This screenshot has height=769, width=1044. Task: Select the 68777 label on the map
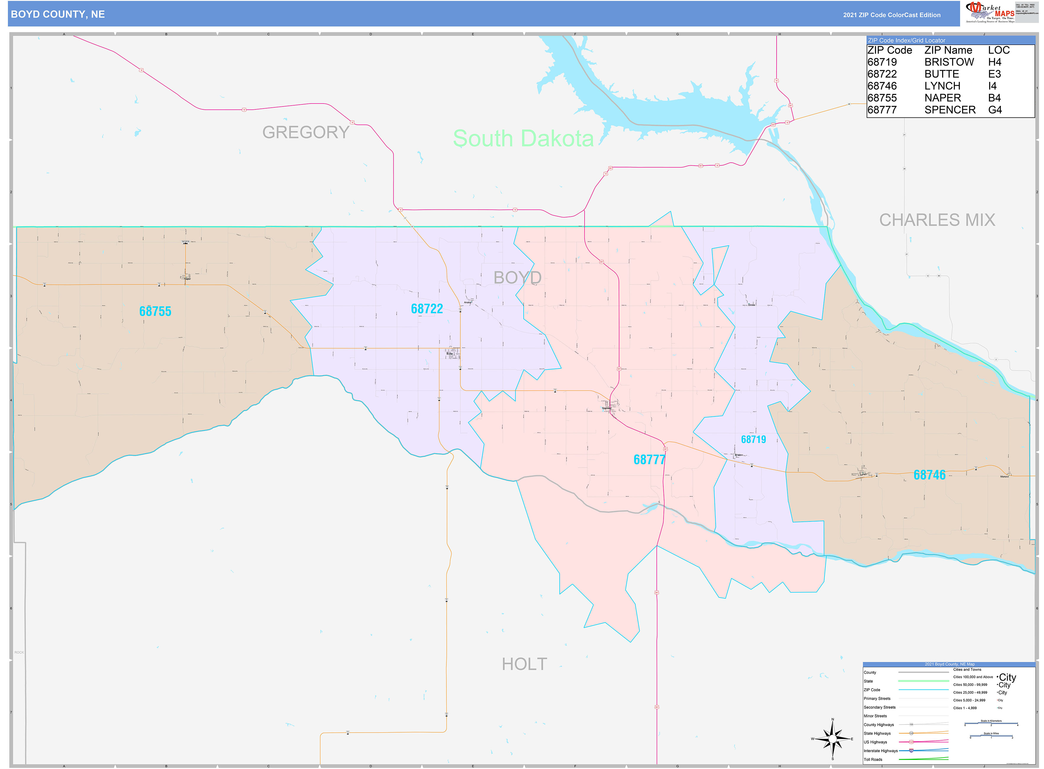pyautogui.click(x=650, y=459)
